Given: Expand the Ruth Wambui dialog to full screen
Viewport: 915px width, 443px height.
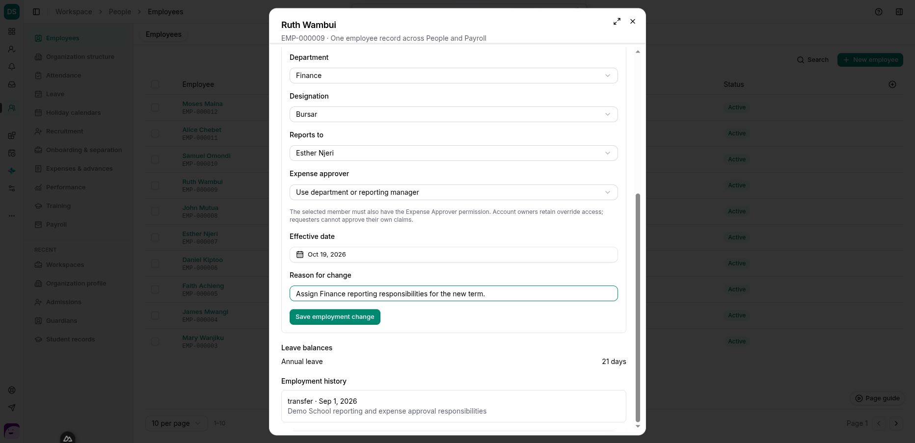Looking at the screenshot, I should (x=617, y=22).
